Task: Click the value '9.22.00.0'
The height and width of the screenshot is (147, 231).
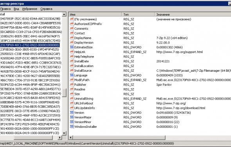Action: (163, 43)
